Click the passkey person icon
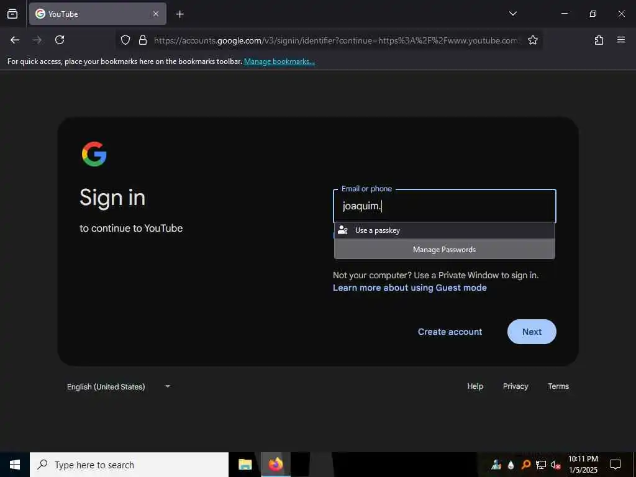The image size is (636, 477). [343, 230]
